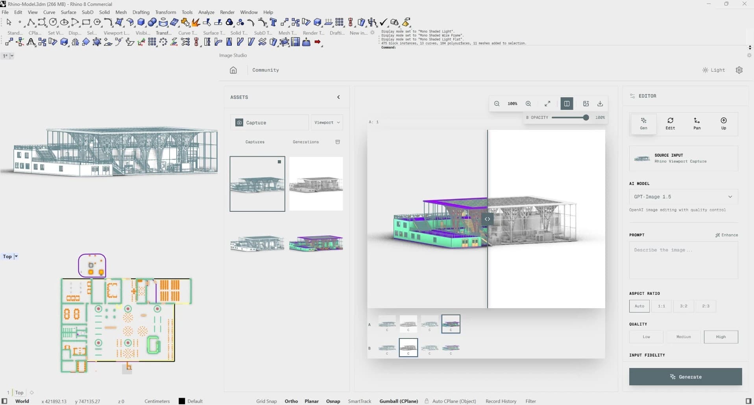Switch to the Generations tab
Viewport: 754px width, 405px height.
306,142
